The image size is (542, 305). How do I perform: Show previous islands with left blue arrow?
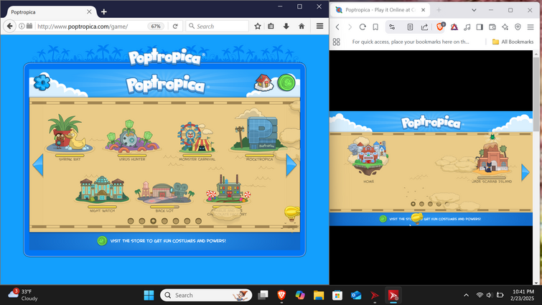pyautogui.click(x=38, y=165)
